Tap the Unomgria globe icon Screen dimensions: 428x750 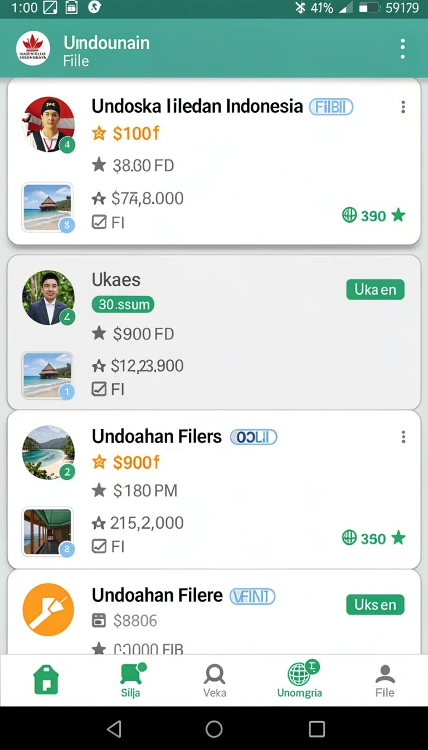coord(300,674)
